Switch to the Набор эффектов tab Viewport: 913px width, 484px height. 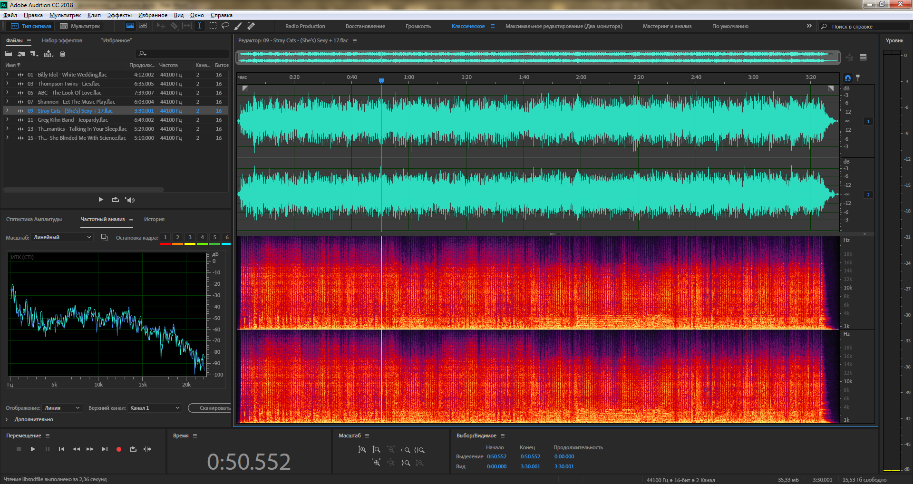(x=62, y=40)
